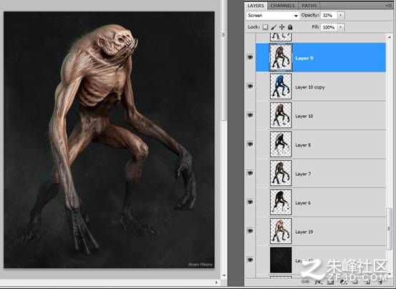Toggle lock position move icon

[282, 27]
